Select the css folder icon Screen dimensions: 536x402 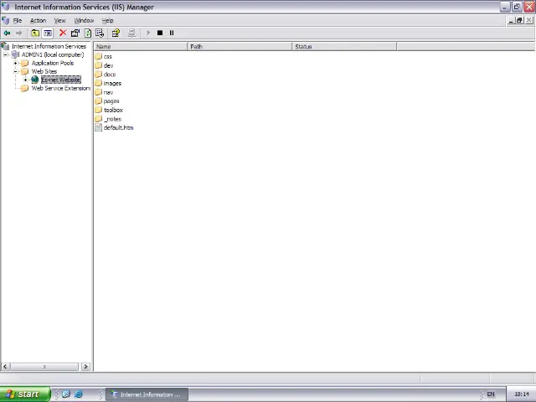[x=99, y=56]
